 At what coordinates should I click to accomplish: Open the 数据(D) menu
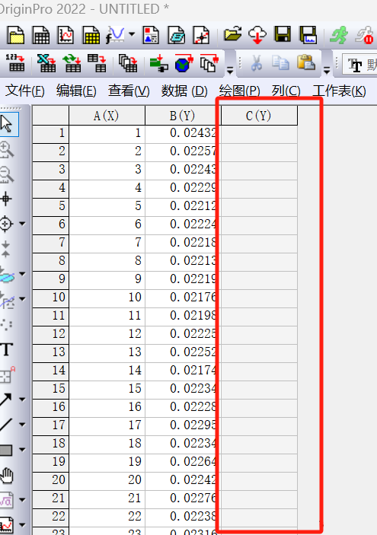(x=184, y=91)
